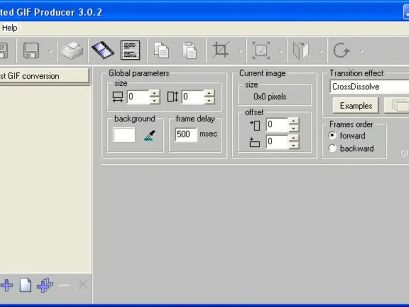Increase the horizontal offset spinner
Screen dimensions: 409x307
293,121
